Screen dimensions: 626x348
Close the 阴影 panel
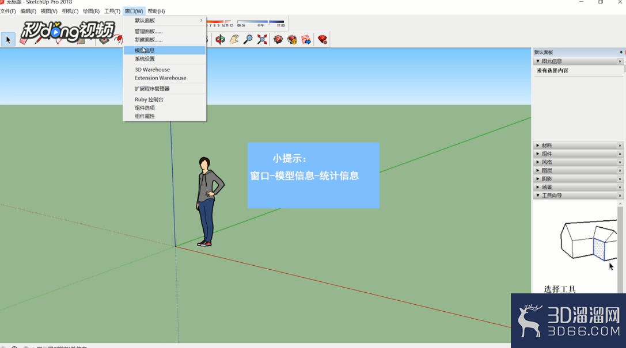tap(620, 179)
